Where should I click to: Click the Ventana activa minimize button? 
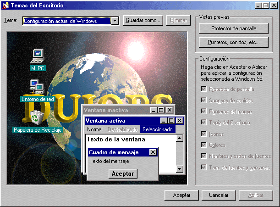pos(164,121)
